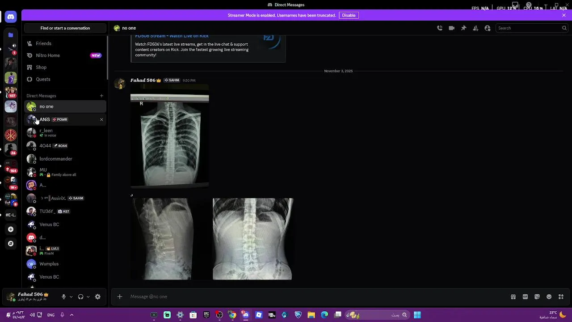Screen dimensions: 572x322
Task: Switch ENG input language
Action: (51, 315)
